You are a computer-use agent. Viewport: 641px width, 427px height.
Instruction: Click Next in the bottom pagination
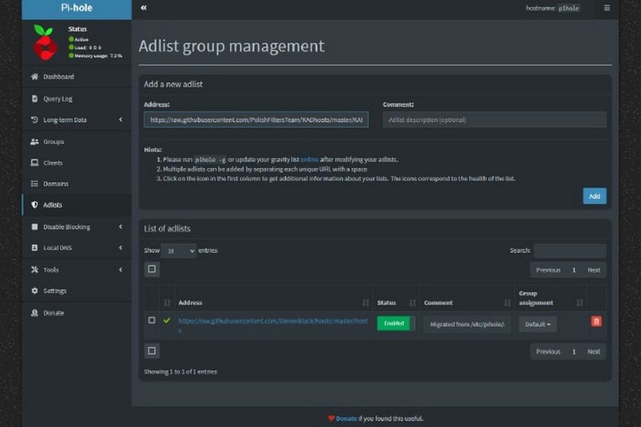pos(593,352)
